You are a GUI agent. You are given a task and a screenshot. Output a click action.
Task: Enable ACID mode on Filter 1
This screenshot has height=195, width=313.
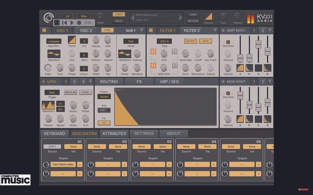pyautogui.click(x=205, y=41)
